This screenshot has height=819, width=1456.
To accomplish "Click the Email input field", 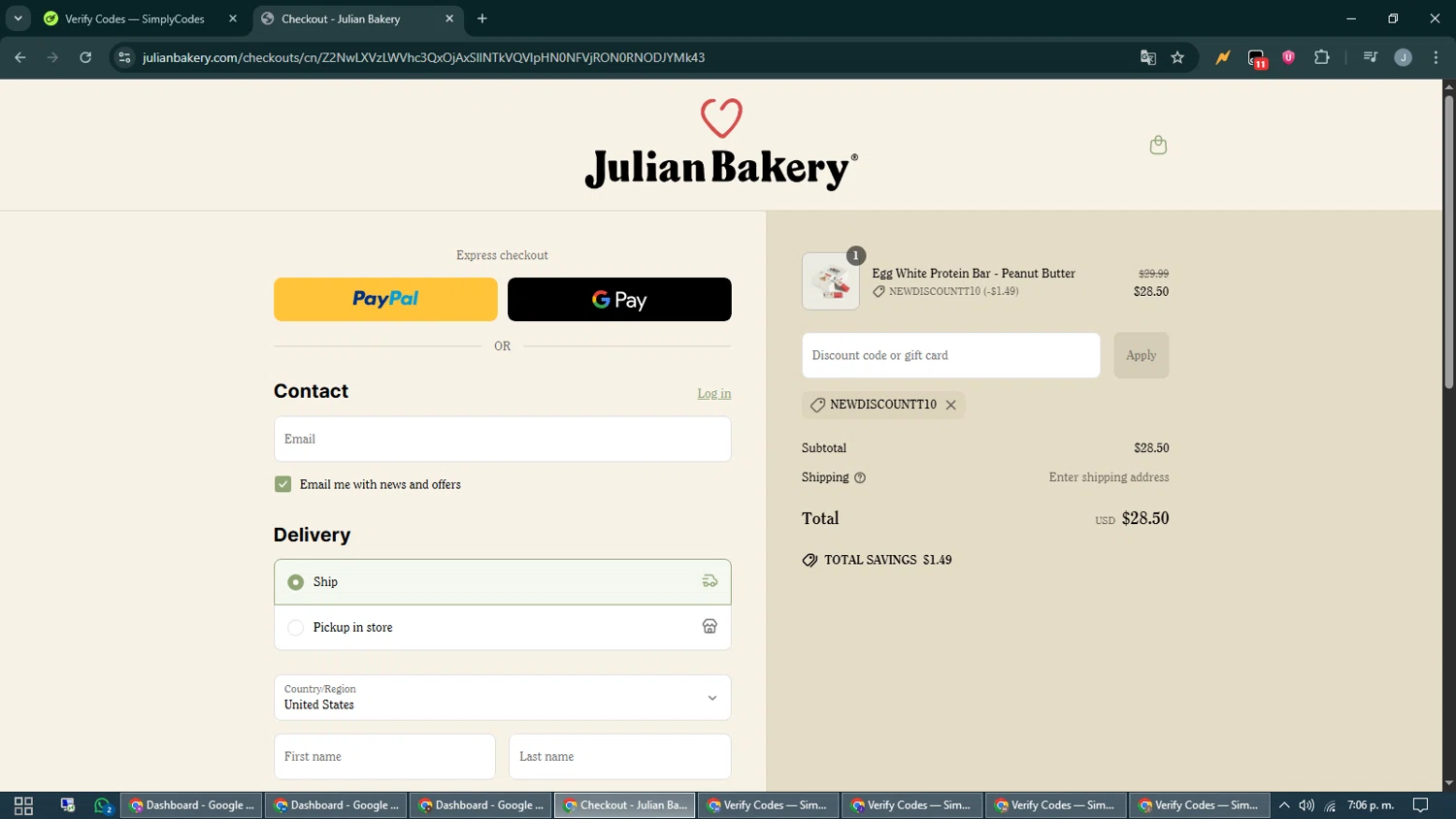I will 502,439.
